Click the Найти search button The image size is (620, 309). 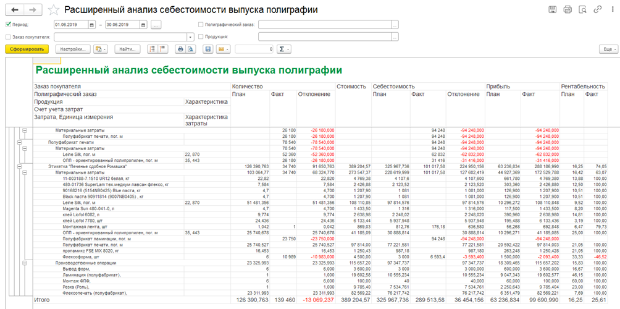[x=127, y=49]
